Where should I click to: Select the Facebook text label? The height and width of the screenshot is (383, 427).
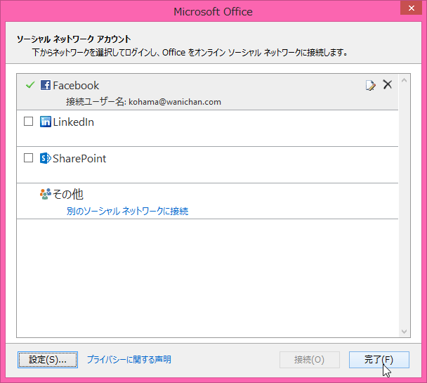(x=76, y=86)
